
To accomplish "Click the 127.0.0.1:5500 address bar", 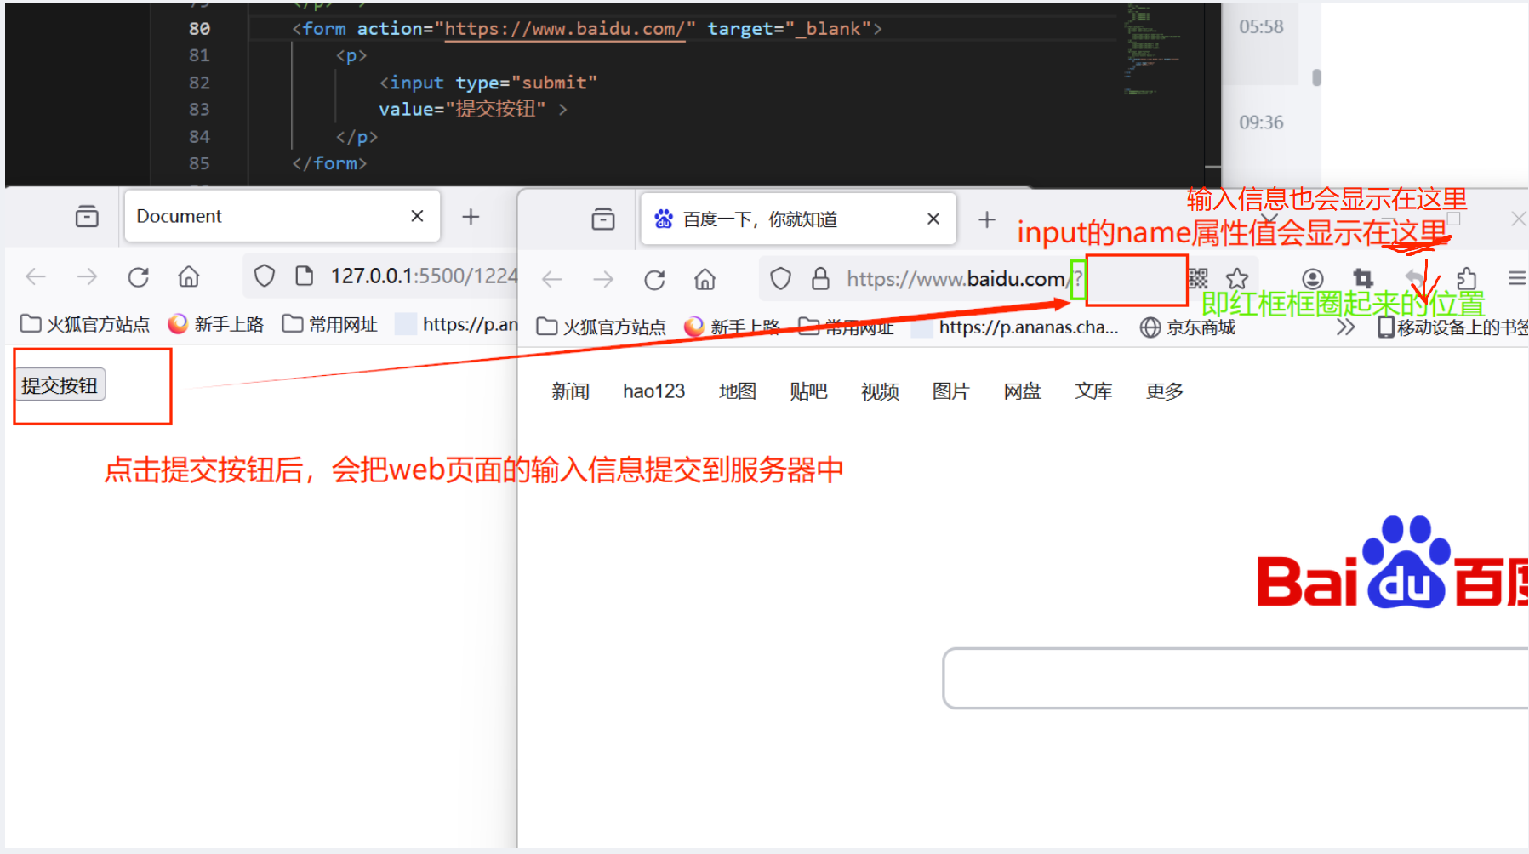I will (423, 276).
